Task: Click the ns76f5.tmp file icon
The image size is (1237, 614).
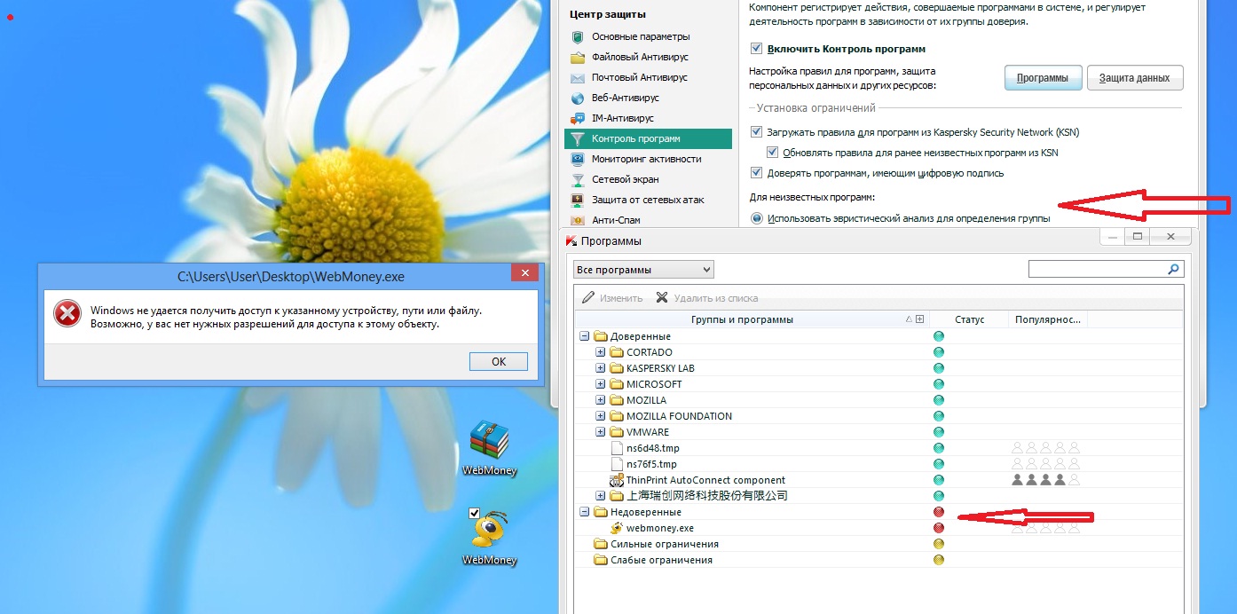Action: pyautogui.click(x=617, y=464)
